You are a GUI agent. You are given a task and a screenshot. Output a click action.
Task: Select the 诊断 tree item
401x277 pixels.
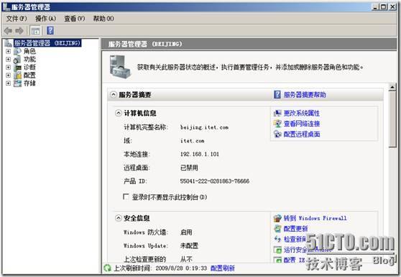pos(29,68)
